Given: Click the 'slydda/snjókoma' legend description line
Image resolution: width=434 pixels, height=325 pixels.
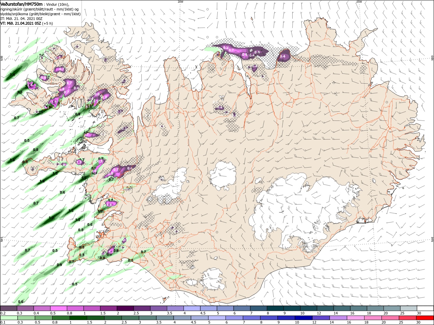Looking at the screenshot, I should point(40,14).
